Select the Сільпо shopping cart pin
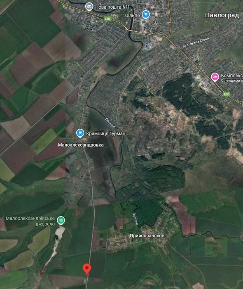 point(146,15)
